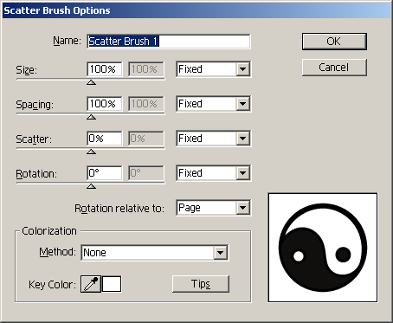Open the Size Fixed dropdown
This screenshot has height=323, width=393.
point(214,69)
